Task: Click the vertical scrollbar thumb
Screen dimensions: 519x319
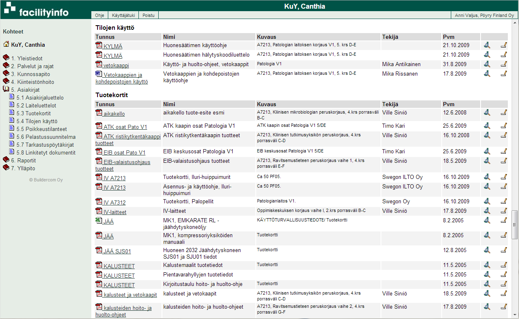Action: (x=514, y=224)
